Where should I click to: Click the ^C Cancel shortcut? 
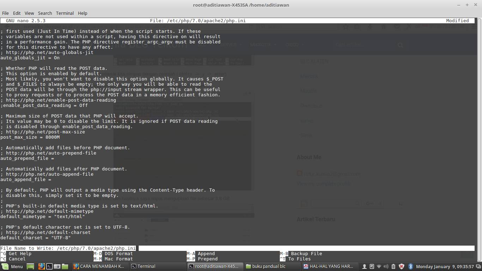point(13,259)
